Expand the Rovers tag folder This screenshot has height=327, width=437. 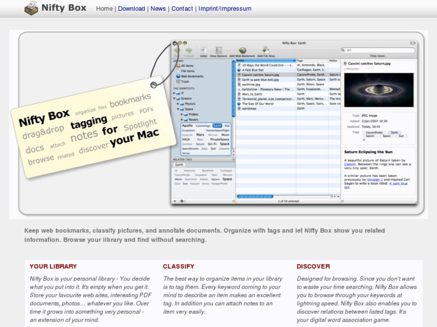pyautogui.click(x=182, y=119)
